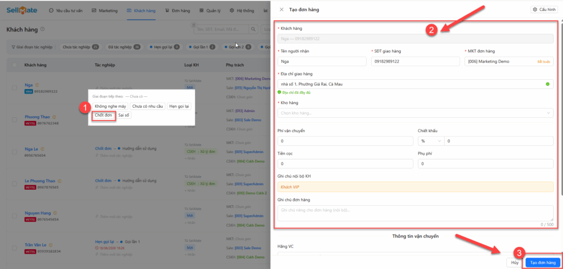Click the orange icon next to Trần Văn Le
Screen dimensions: 563x269
[x=52, y=245]
